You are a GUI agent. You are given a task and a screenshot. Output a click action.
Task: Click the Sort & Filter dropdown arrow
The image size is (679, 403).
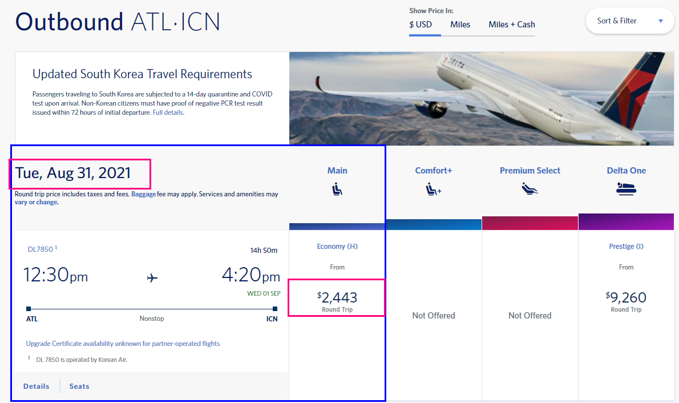661,21
